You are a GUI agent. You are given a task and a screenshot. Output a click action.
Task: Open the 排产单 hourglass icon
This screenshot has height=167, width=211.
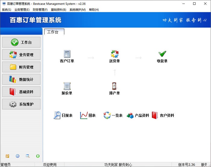[114, 86]
